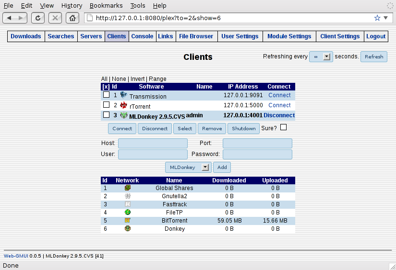The image size is (396, 270).
Task: Reload the page with the refresh icon
Action: (x=38, y=18)
